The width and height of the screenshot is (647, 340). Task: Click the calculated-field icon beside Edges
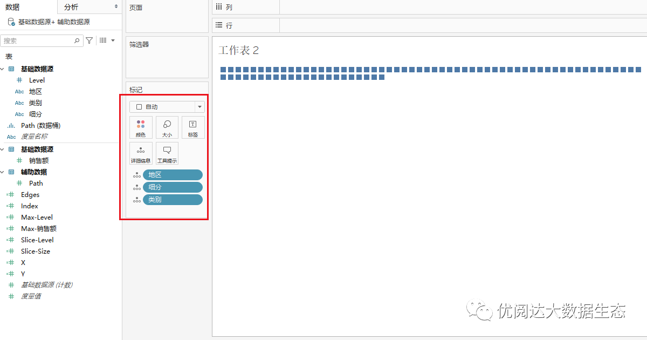(11, 195)
